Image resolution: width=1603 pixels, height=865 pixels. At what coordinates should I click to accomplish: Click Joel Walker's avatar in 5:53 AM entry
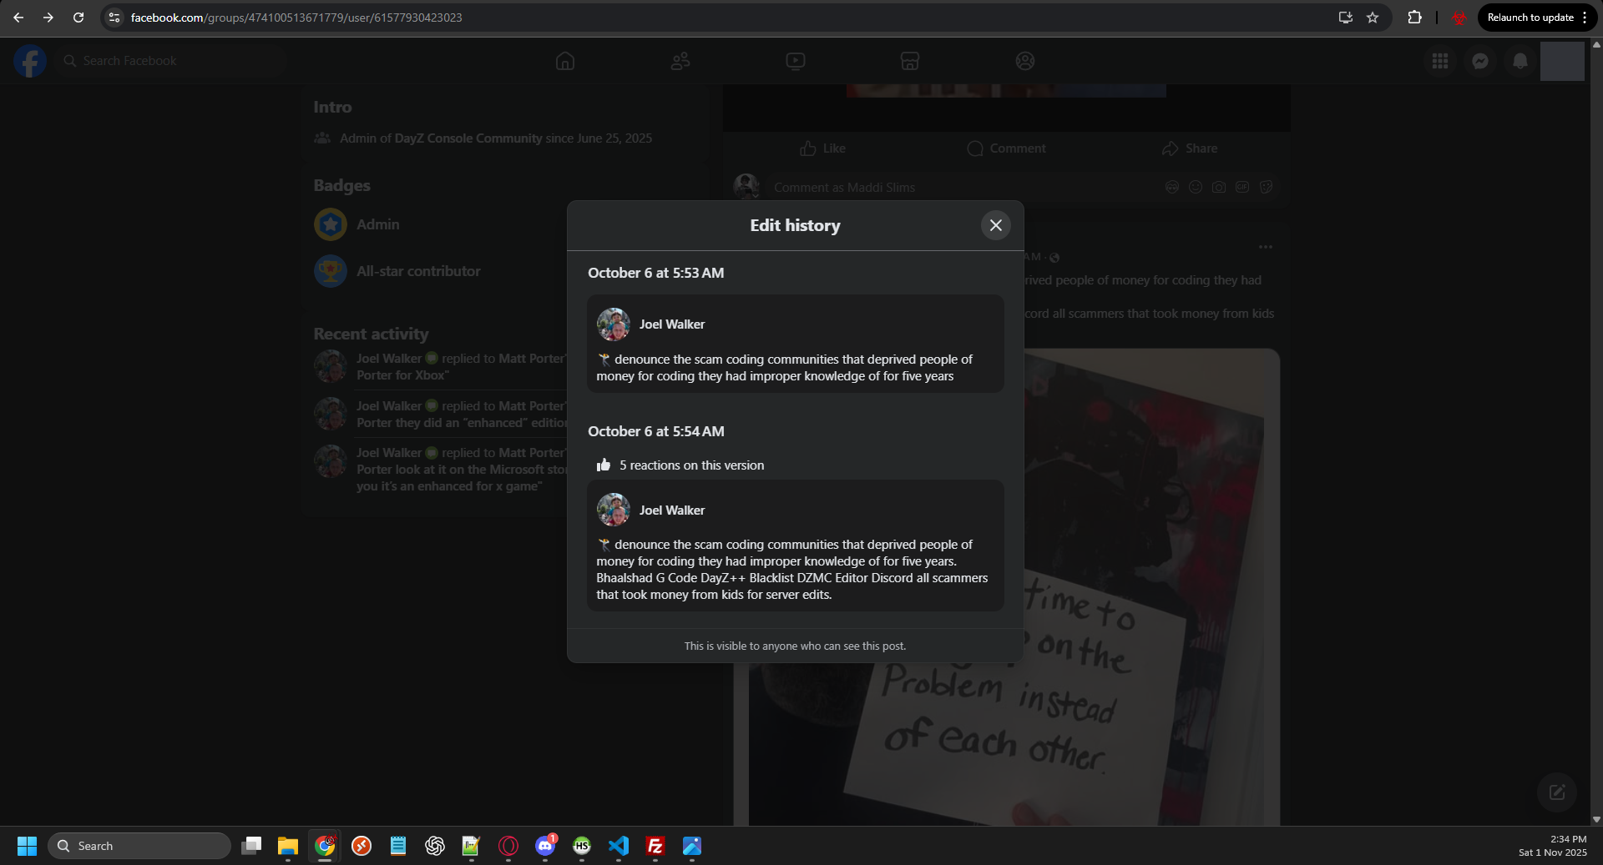click(x=614, y=324)
